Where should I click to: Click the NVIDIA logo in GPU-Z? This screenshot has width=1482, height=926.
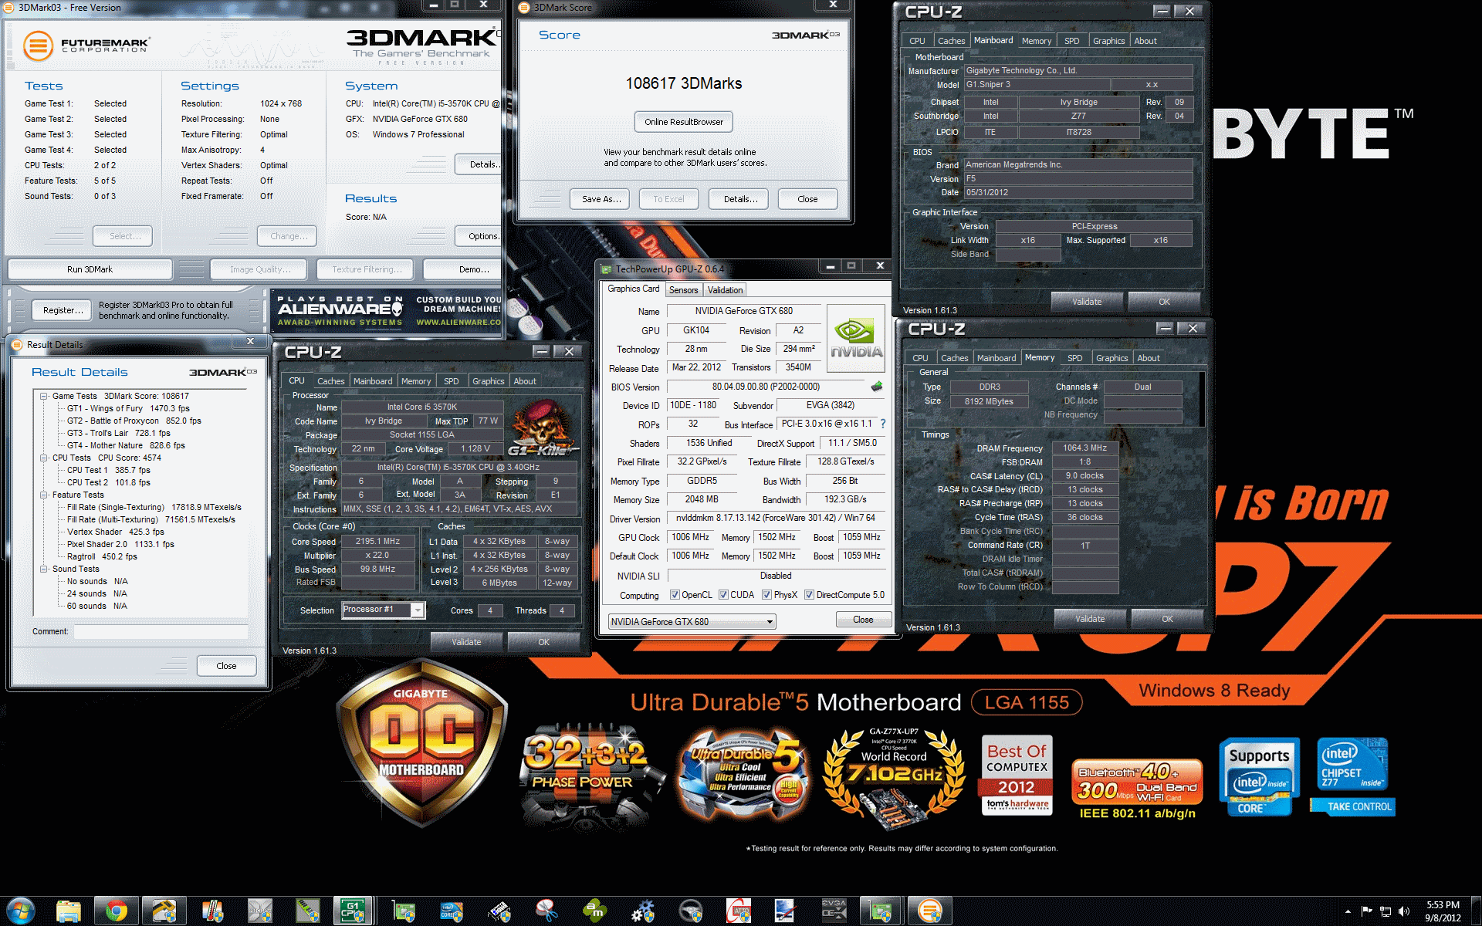coord(856,339)
